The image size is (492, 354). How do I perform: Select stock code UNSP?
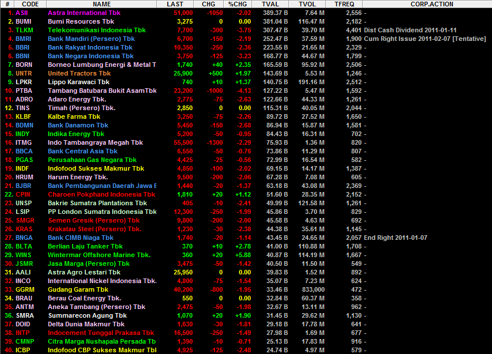24,203
